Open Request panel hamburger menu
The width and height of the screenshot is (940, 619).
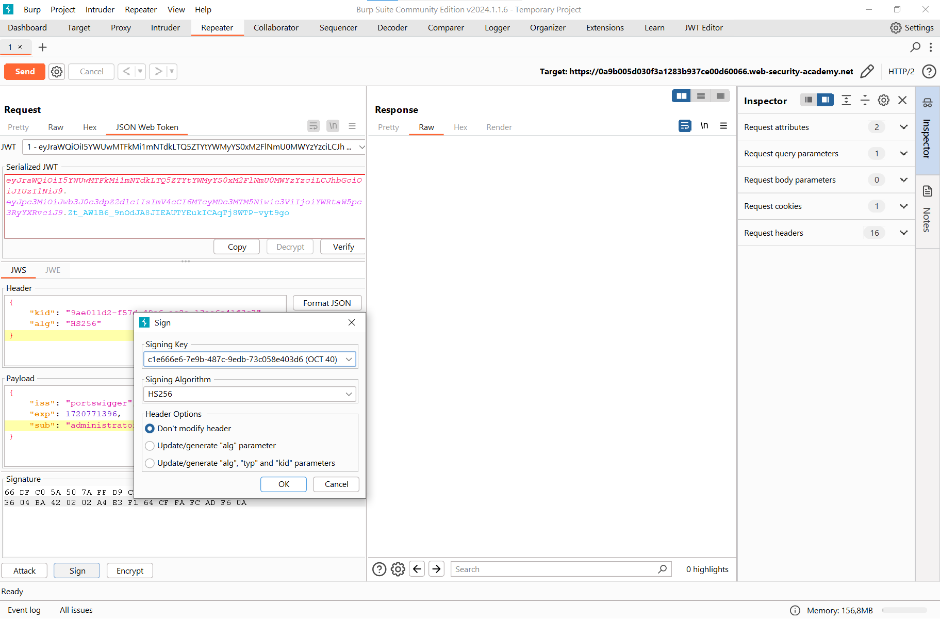(352, 126)
